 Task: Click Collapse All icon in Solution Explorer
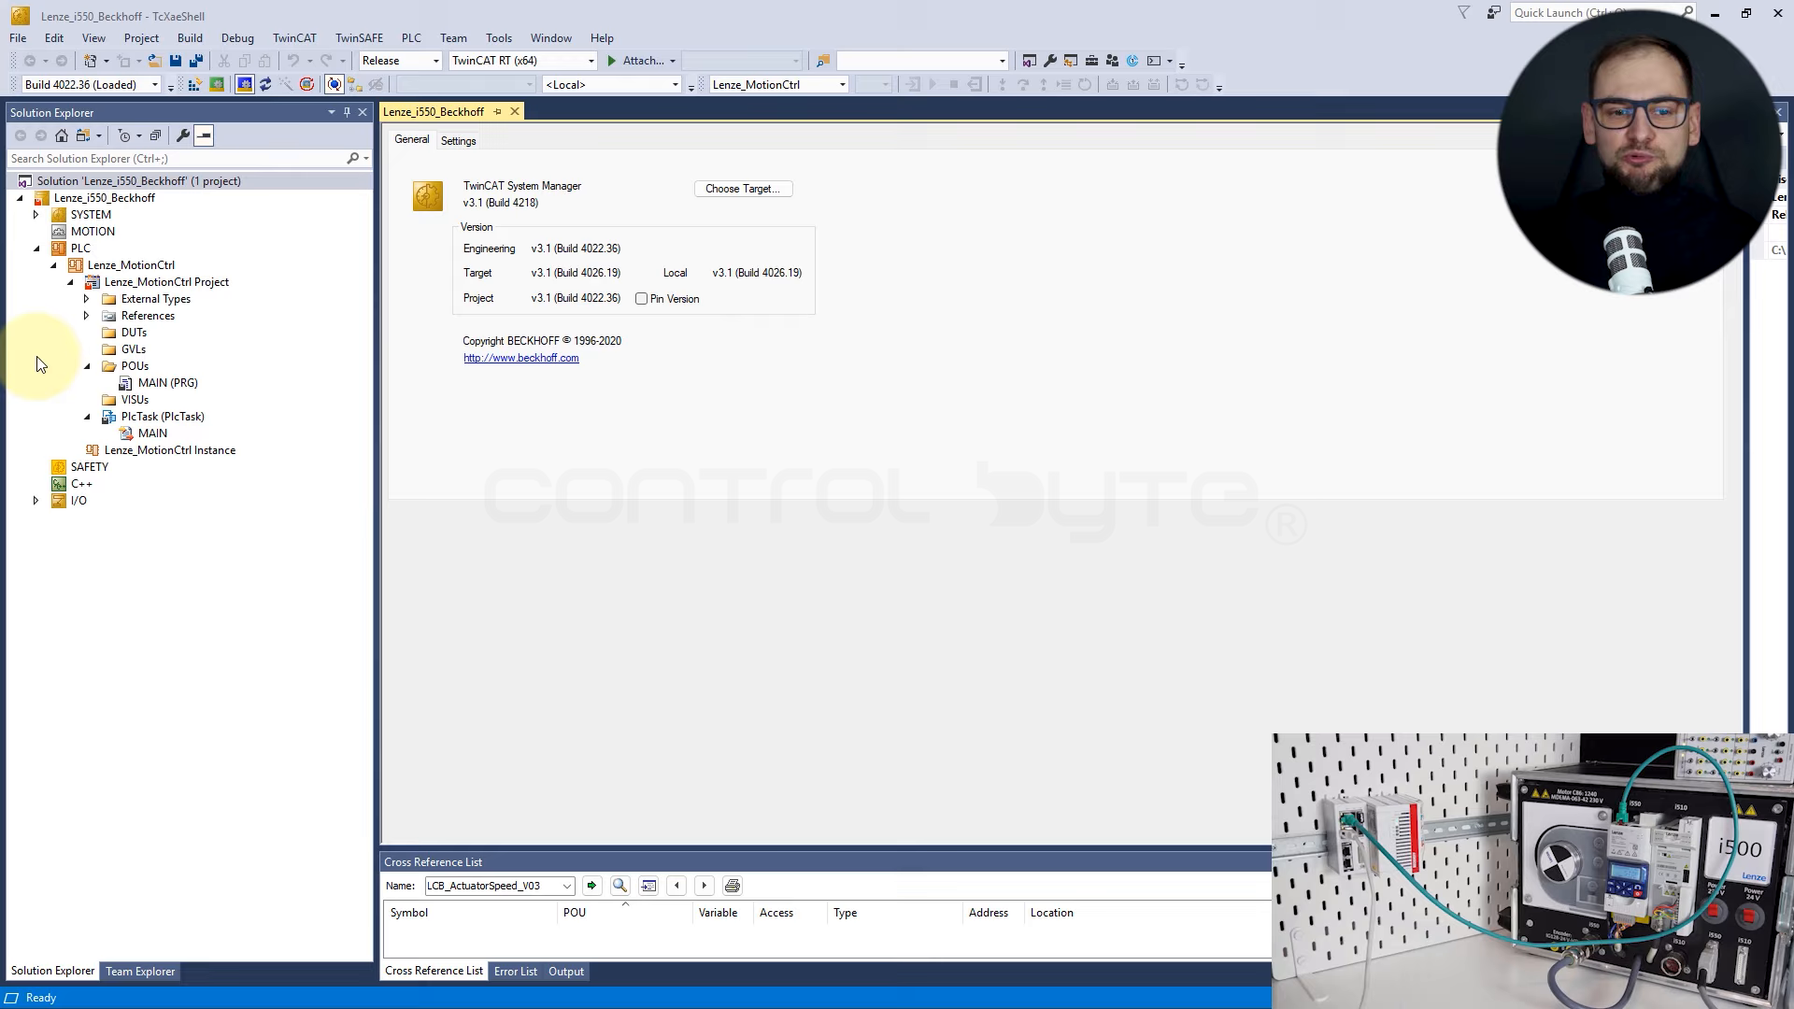(x=155, y=135)
